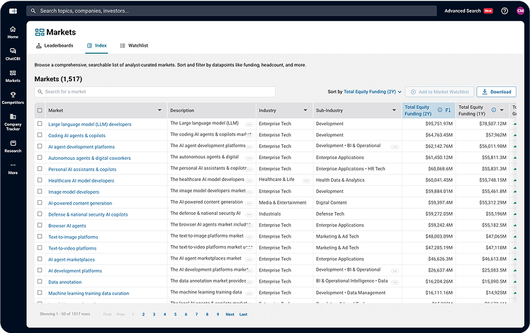Open Research section in sidebar

tap(13, 146)
